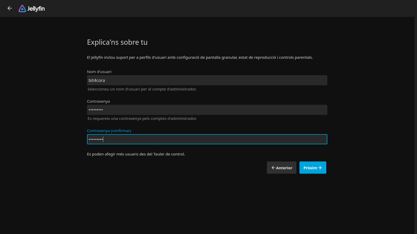Click the Nom d'usuari input field

coord(207,80)
